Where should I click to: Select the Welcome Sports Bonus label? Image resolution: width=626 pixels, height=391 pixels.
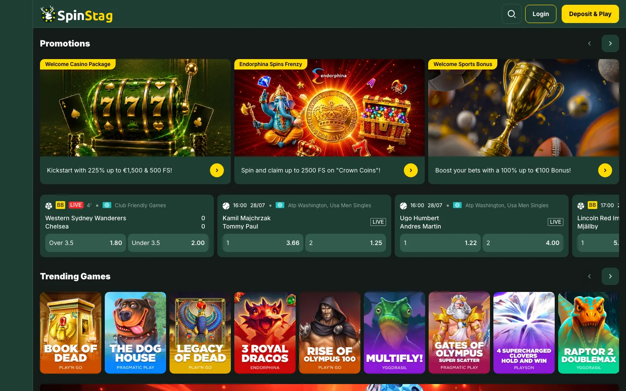coord(463,64)
